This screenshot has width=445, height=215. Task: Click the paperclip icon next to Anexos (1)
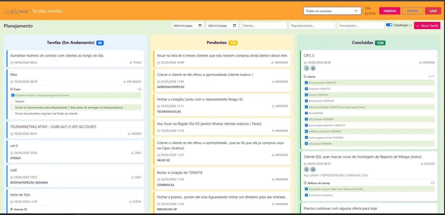tap(12, 209)
